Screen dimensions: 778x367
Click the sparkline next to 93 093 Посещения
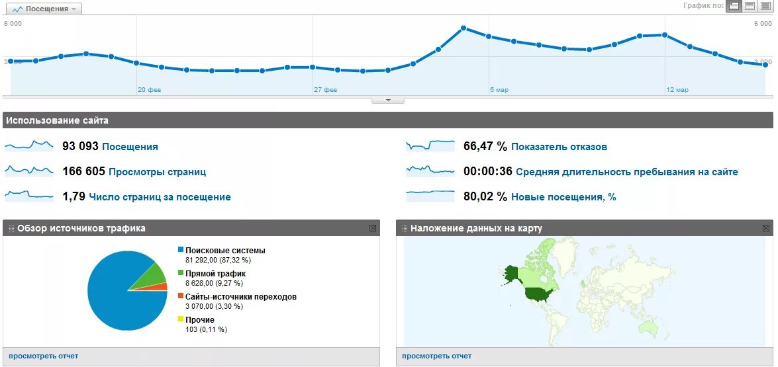coord(28,145)
